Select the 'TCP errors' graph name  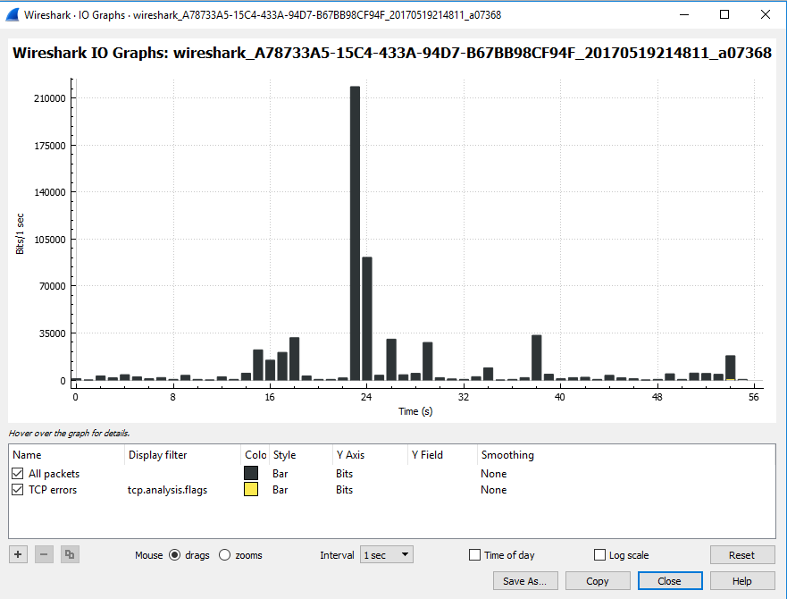coord(53,489)
